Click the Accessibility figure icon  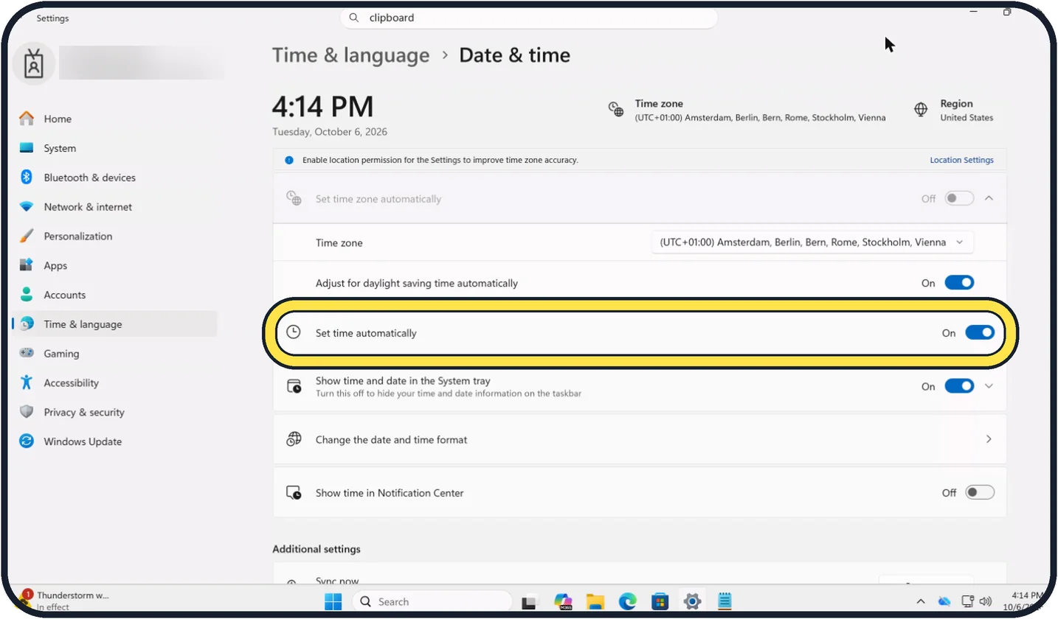coord(27,382)
